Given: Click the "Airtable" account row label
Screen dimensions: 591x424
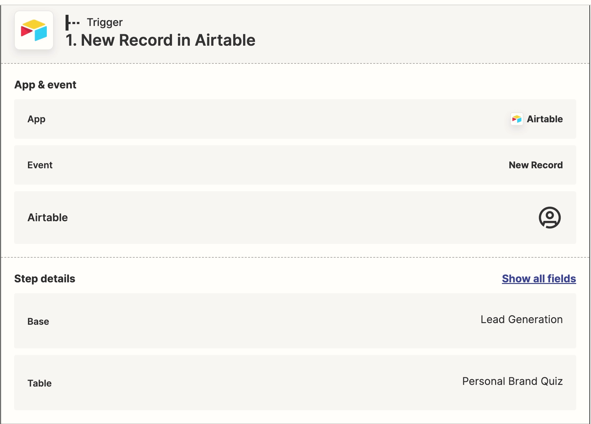Looking at the screenshot, I should click(x=47, y=218).
